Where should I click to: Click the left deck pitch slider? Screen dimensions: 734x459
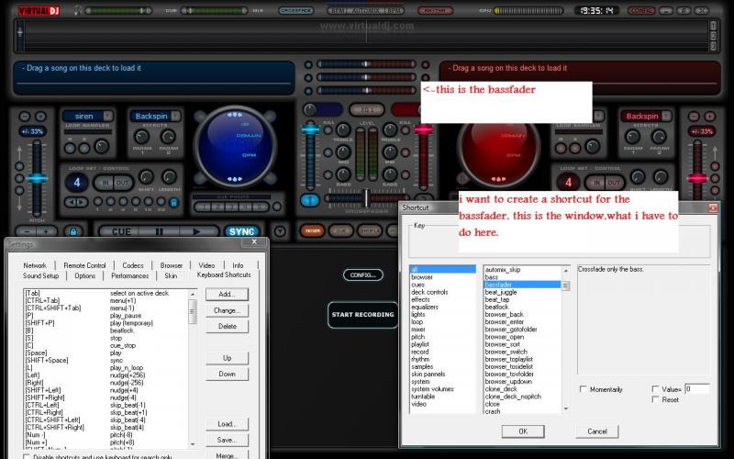pyautogui.click(x=37, y=178)
